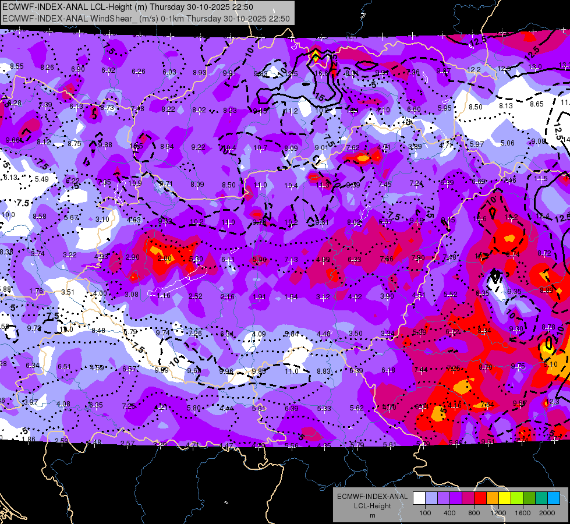Viewport: 570px width, 524px height.
Task: Click the 12.3 wind shear value
Action: (x=553, y=402)
